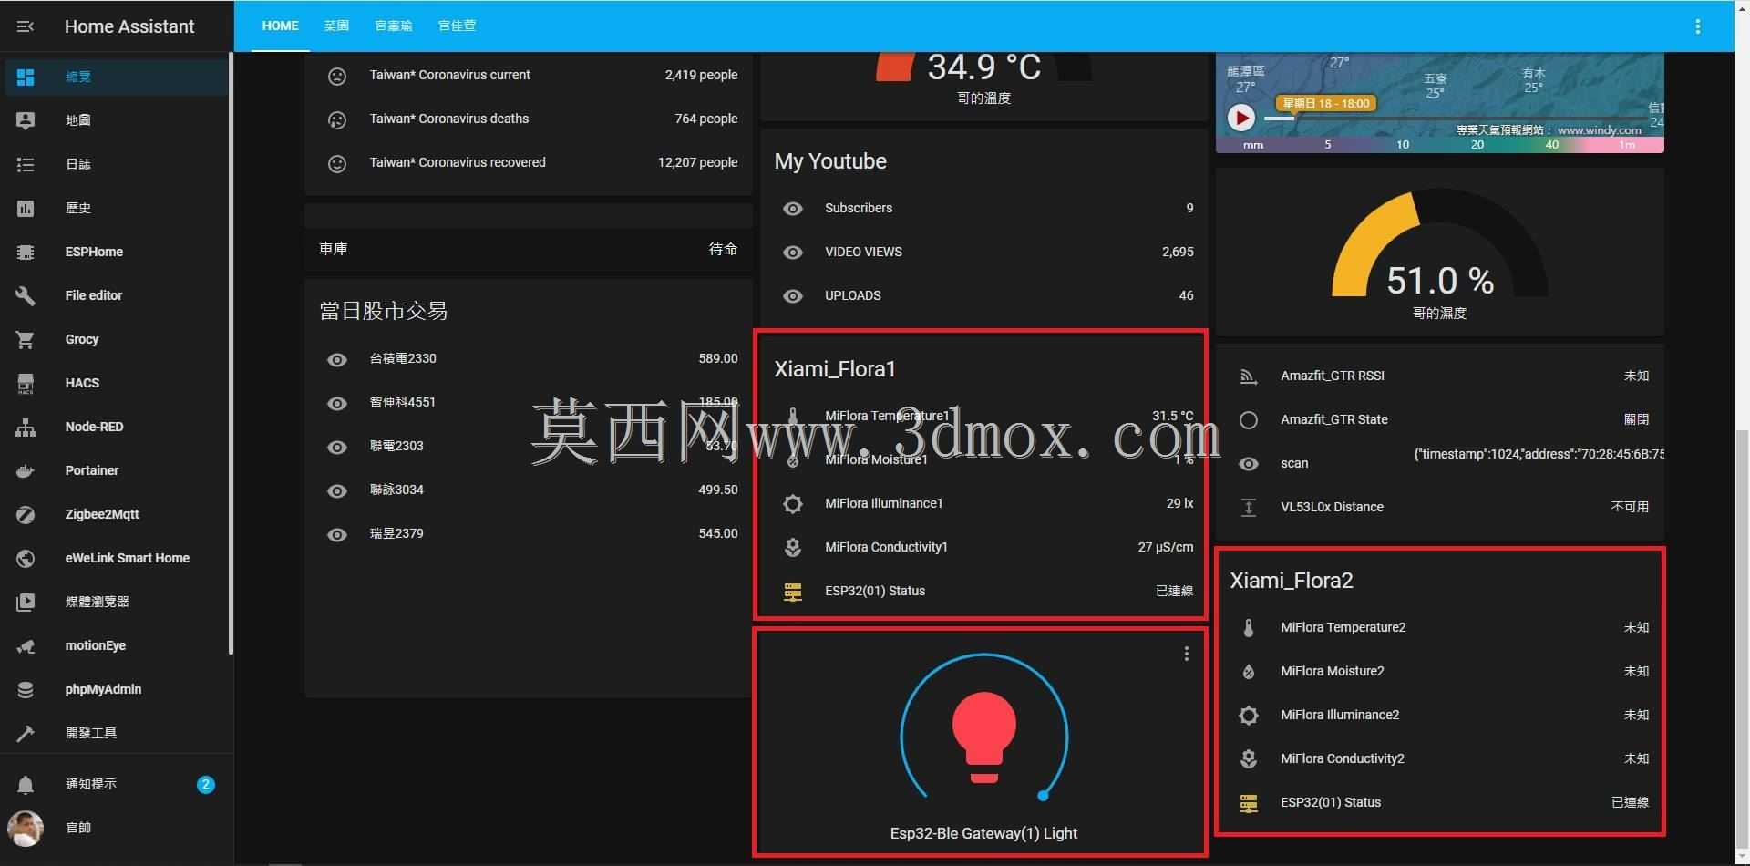Open the motionEye camera icon
The height and width of the screenshot is (866, 1750).
(26, 645)
